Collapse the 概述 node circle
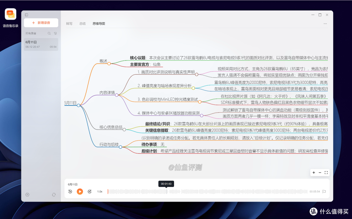The width and height of the screenshot is (352, 219). [109, 64]
